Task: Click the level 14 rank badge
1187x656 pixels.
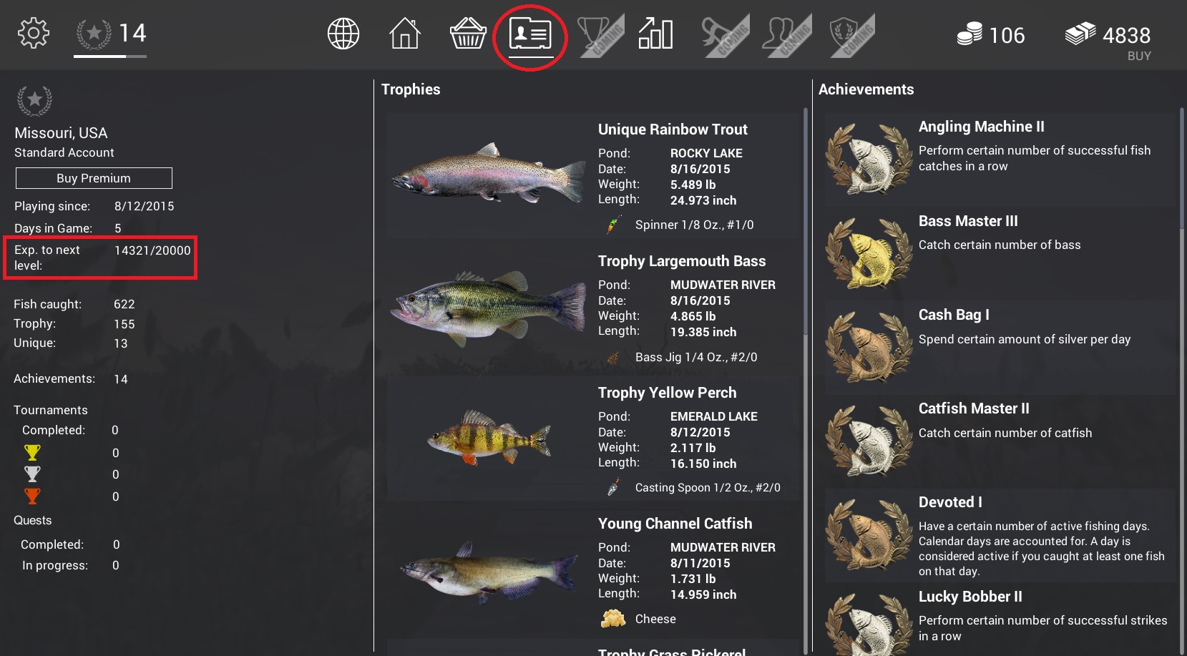Action: point(111,34)
